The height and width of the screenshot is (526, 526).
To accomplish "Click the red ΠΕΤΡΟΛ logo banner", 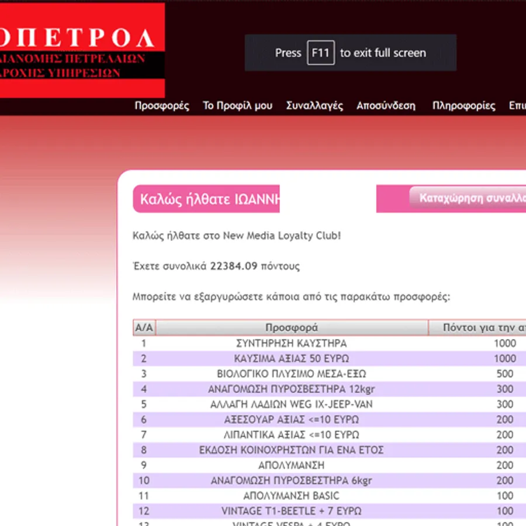I will [82, 50].
